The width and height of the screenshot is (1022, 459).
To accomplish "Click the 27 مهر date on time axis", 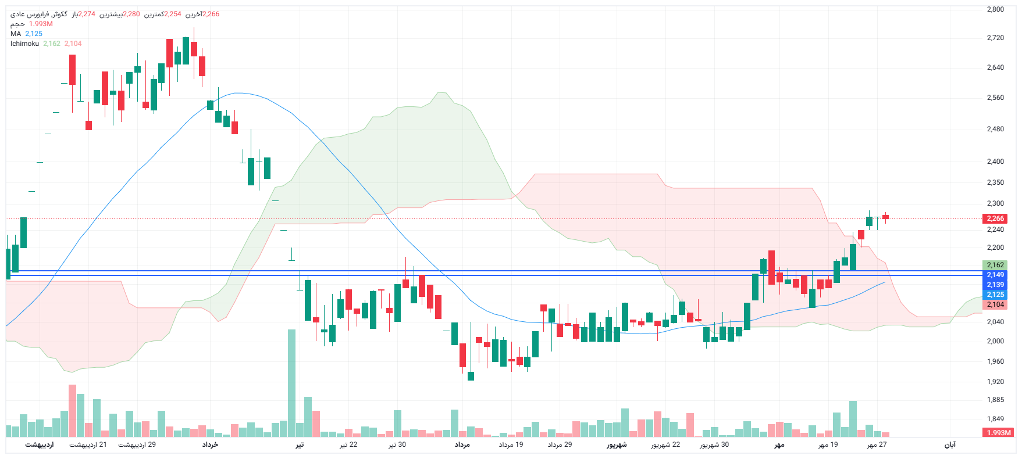I will [877, 444].
